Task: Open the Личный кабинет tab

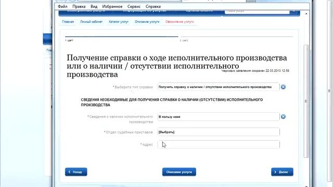Action: tap(92, 22)
